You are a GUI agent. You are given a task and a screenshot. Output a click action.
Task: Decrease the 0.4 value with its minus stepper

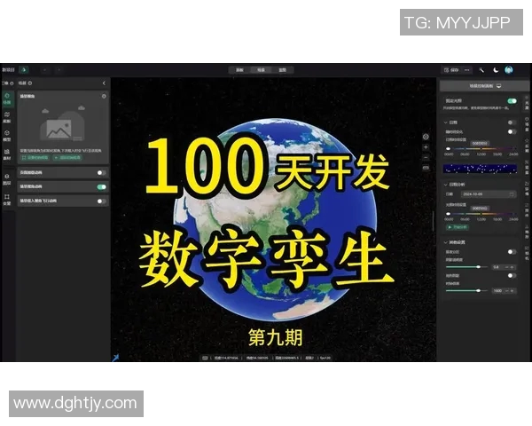(x=507, y=267)
